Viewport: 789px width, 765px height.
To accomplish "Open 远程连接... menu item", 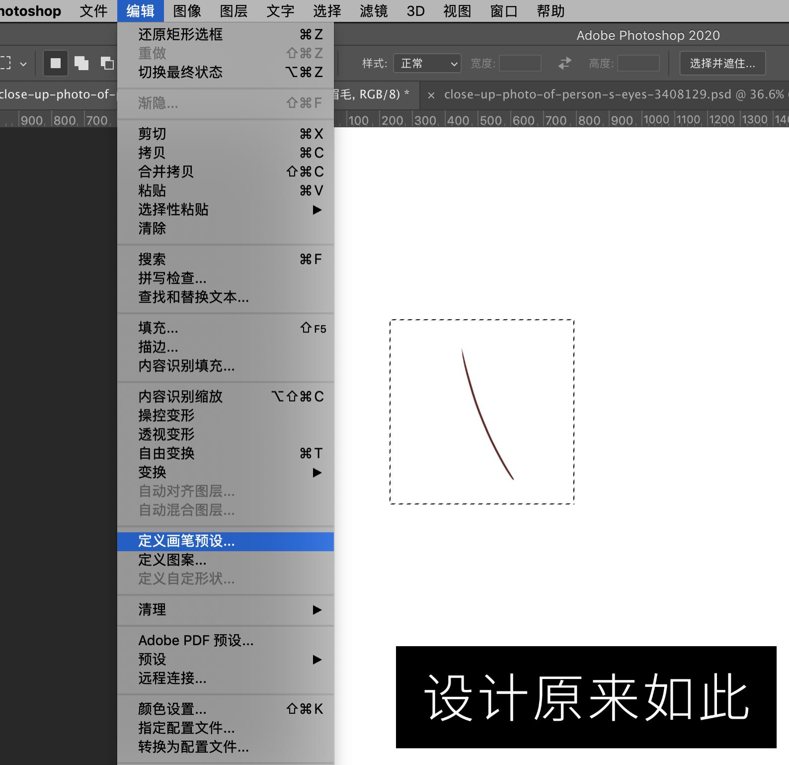I will pyautogui.click(x=226, y=678).
